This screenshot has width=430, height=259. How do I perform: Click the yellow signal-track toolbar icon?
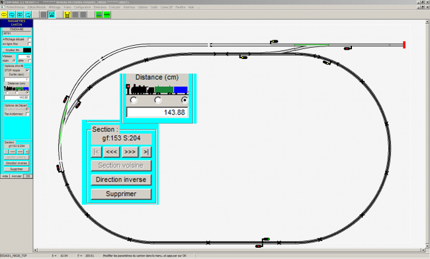67,15
